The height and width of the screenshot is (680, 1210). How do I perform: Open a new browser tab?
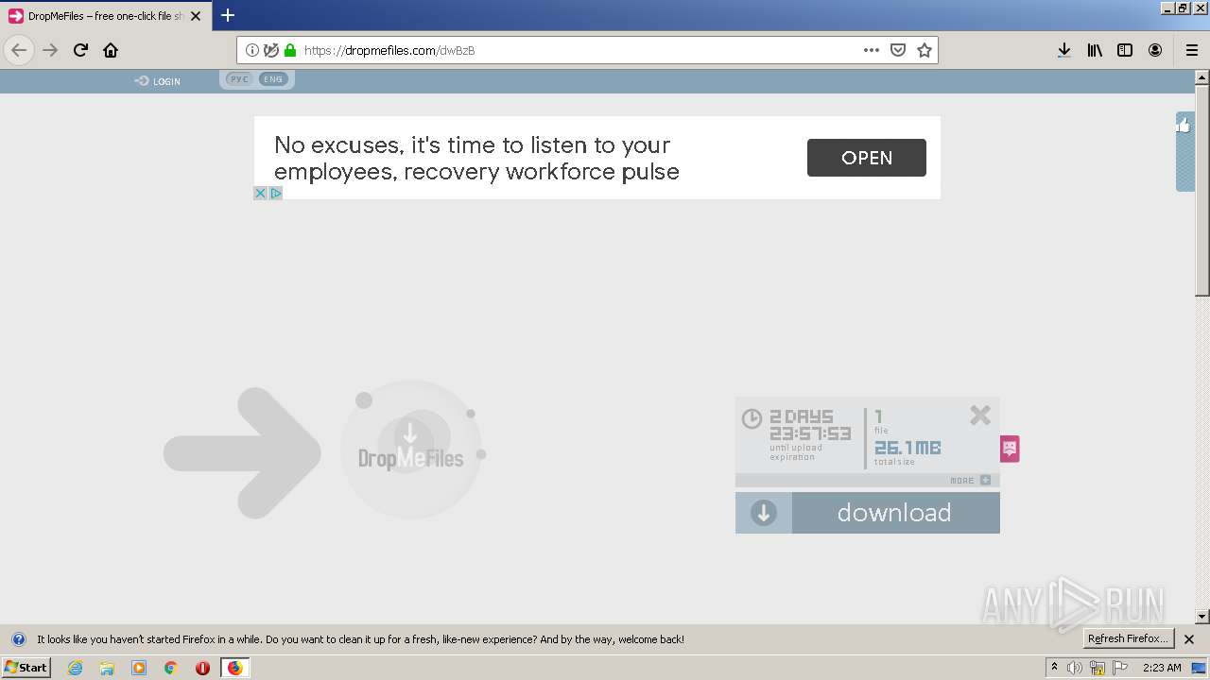point(228,15)
